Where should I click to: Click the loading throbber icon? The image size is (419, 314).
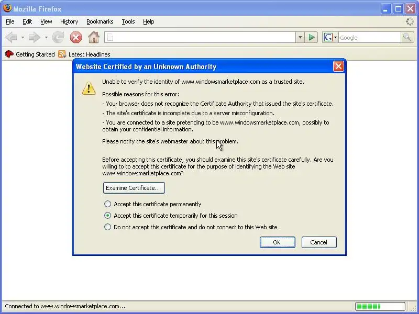click(410, 21)
